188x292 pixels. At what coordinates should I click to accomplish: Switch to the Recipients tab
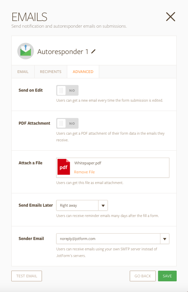(x=51, y=72)
